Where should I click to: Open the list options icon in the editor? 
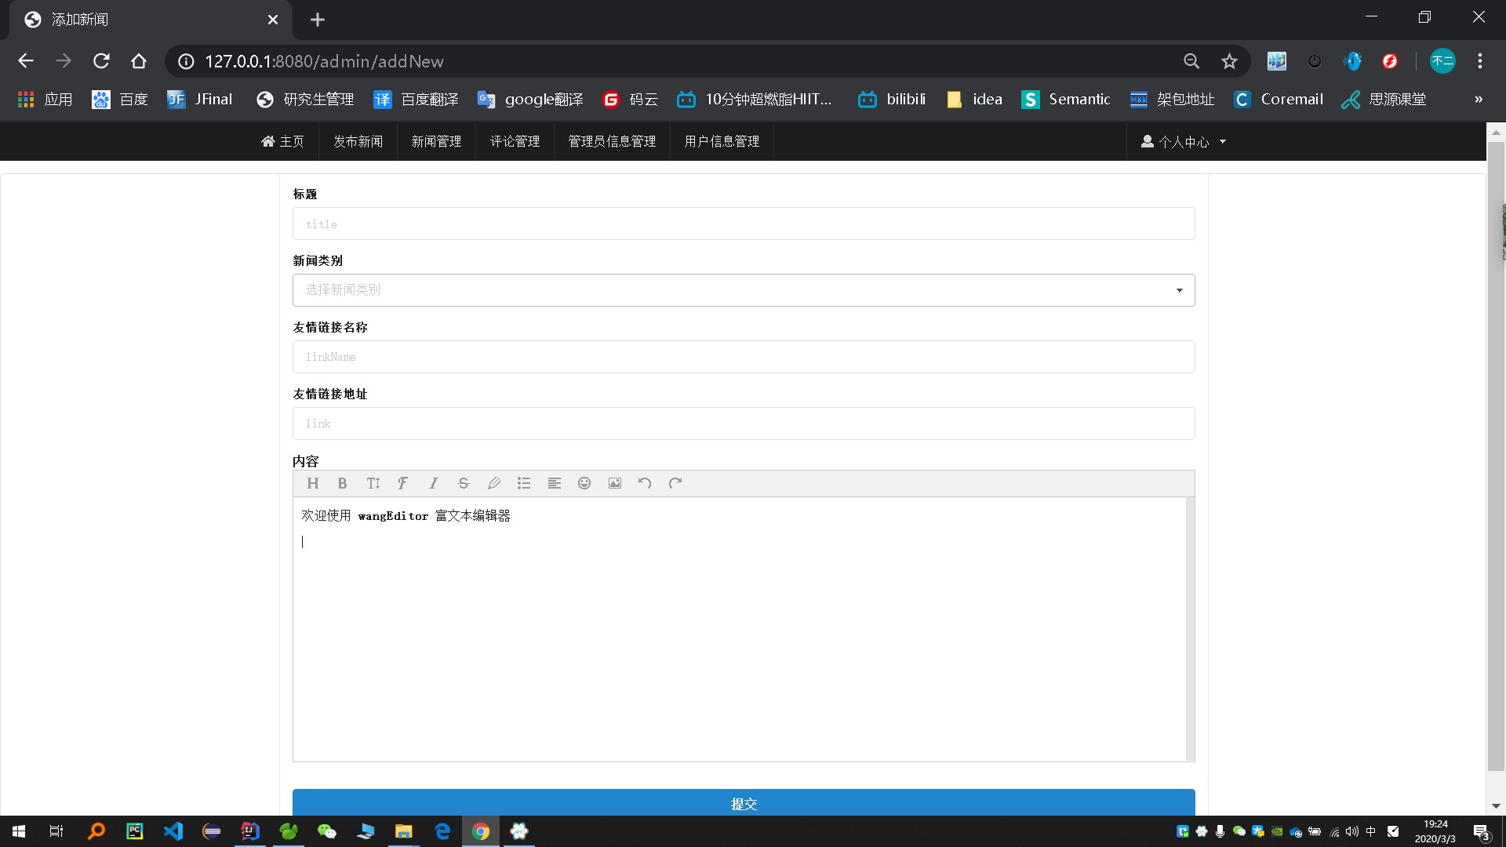pos(524,483)
